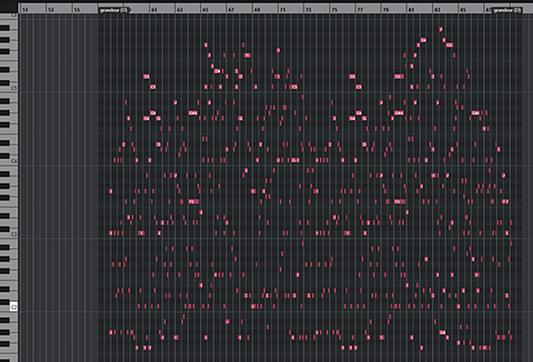This screenshot has height=362, width=533.
Task: Click bar 67 in the ruler
Action: tap(231, 10)
